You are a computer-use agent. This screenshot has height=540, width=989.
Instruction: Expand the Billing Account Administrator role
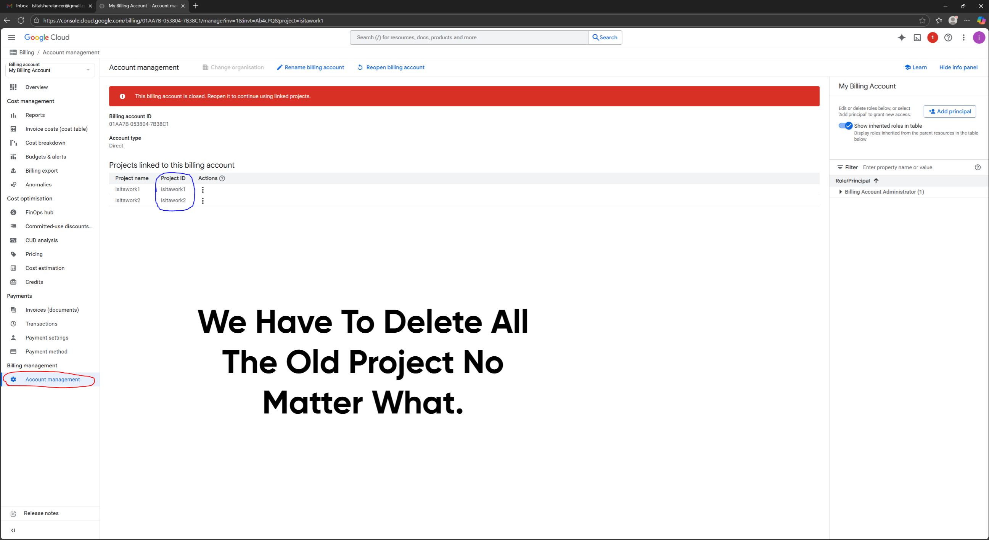click(x=840, y=192)
